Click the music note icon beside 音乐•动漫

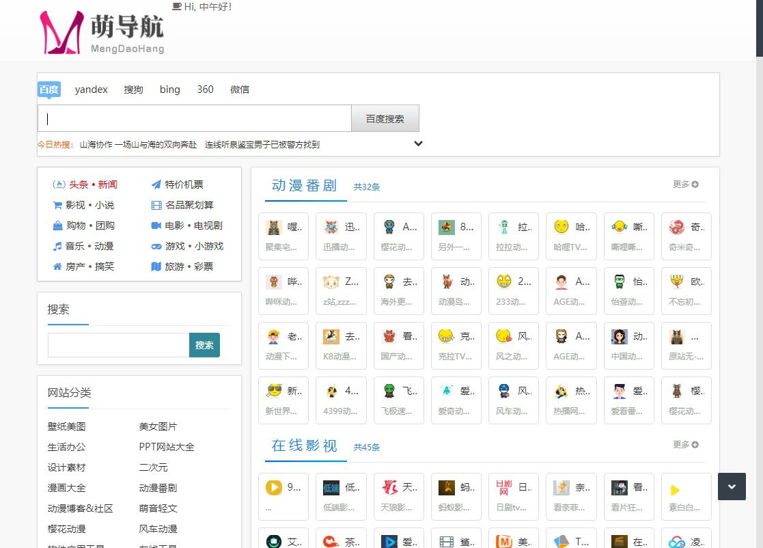point(57,246)
